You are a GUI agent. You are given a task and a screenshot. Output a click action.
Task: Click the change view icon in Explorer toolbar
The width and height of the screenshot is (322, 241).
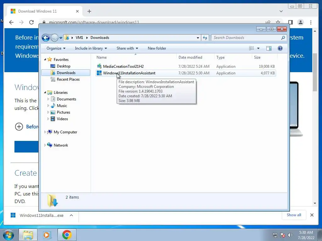[x=252, y=48]
